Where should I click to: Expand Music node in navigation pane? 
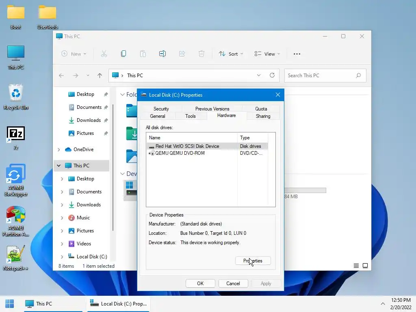pos(62,218)
